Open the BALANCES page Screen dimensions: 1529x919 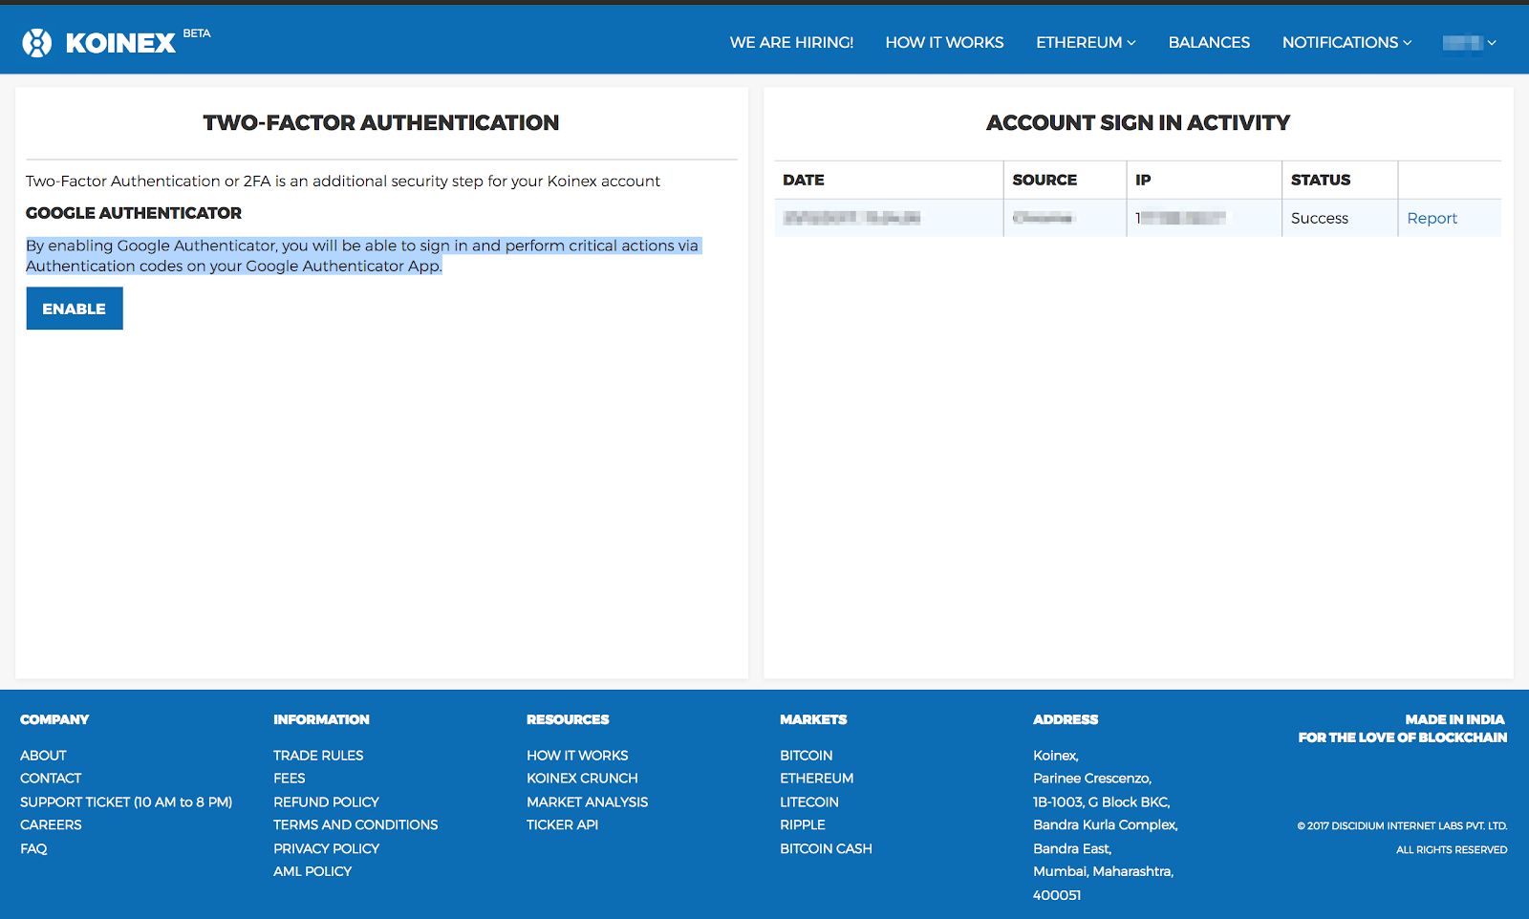pos(1209,43)
